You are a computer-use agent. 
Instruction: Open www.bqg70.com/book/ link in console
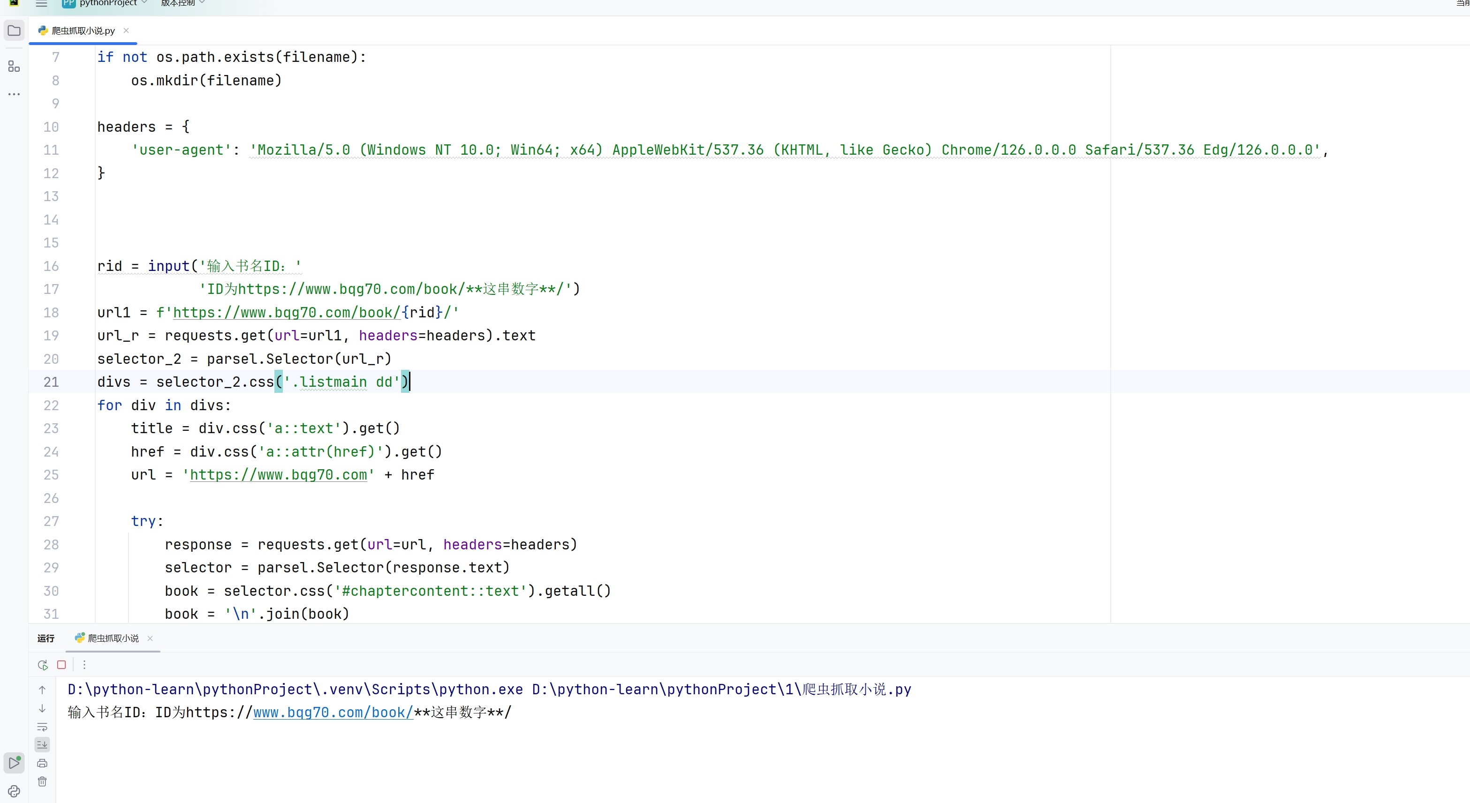(x=333, y=713)
